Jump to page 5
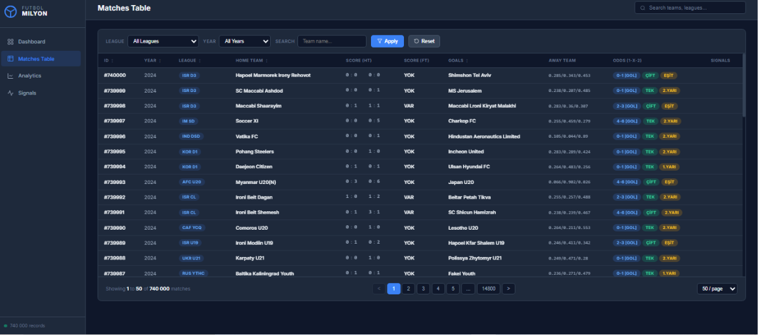Screen dimensions: 761x335 click(x=453, y=289)
